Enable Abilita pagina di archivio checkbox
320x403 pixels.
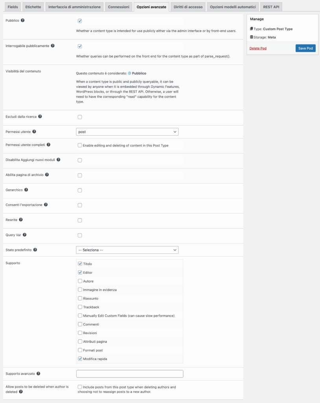coord(80,175)
